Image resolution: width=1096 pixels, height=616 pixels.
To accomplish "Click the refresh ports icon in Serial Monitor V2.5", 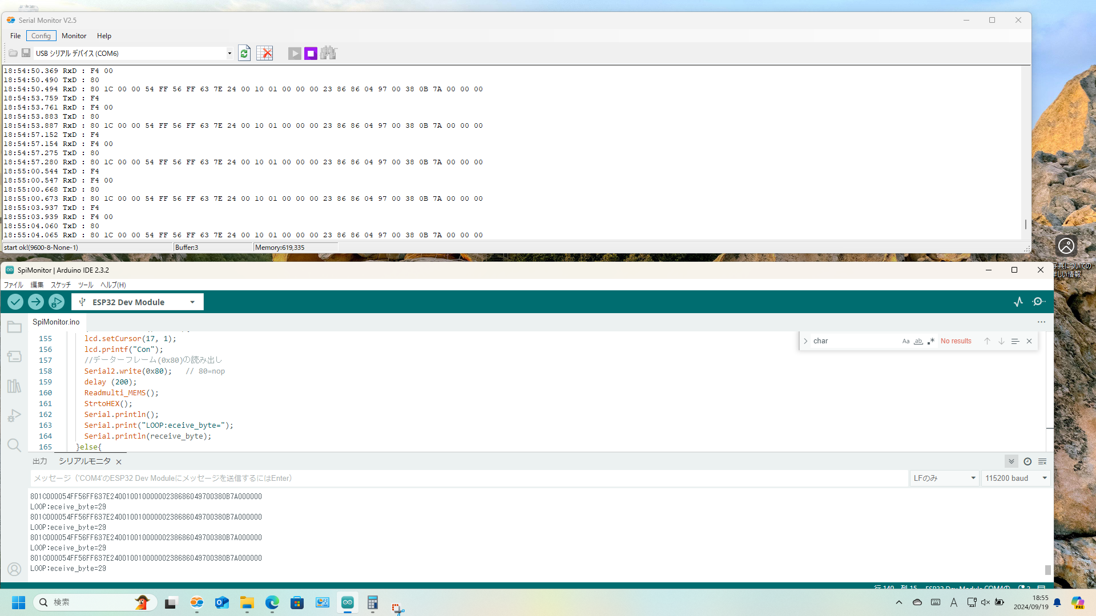I will tap(244, 53).
